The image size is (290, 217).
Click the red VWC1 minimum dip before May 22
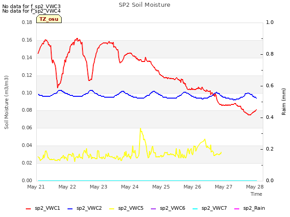pyautogui.click(x=58, y=87)
